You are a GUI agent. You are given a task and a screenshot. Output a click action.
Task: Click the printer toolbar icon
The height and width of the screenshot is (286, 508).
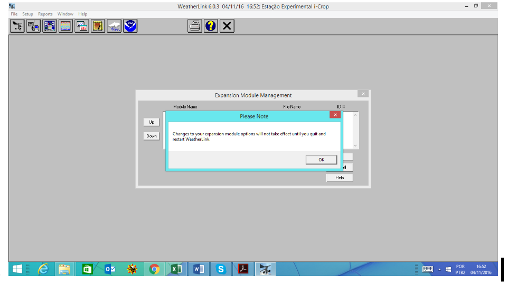(x=195, y=26)
